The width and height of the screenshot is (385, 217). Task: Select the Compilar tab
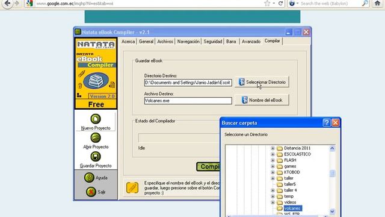[272, 41]
